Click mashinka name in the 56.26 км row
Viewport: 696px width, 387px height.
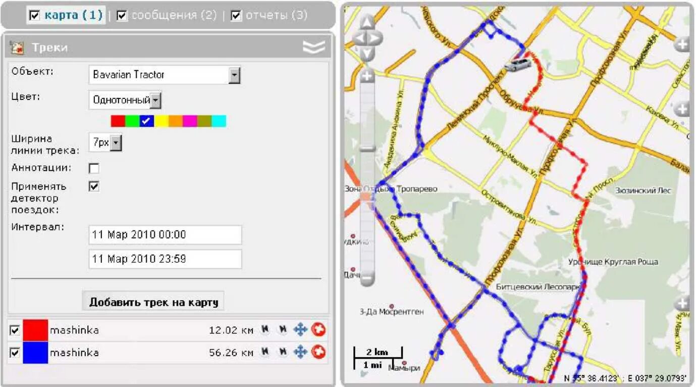[x=74, y=352]
